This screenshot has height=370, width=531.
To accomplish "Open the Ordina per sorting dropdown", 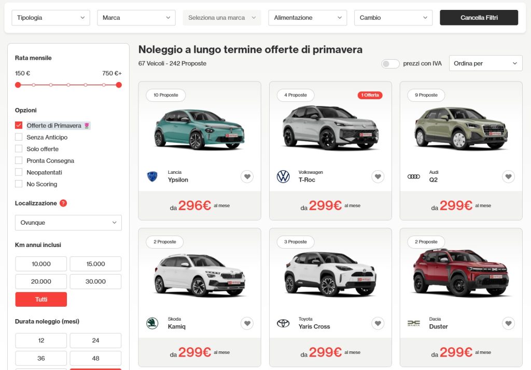I will tap(485, 63).
